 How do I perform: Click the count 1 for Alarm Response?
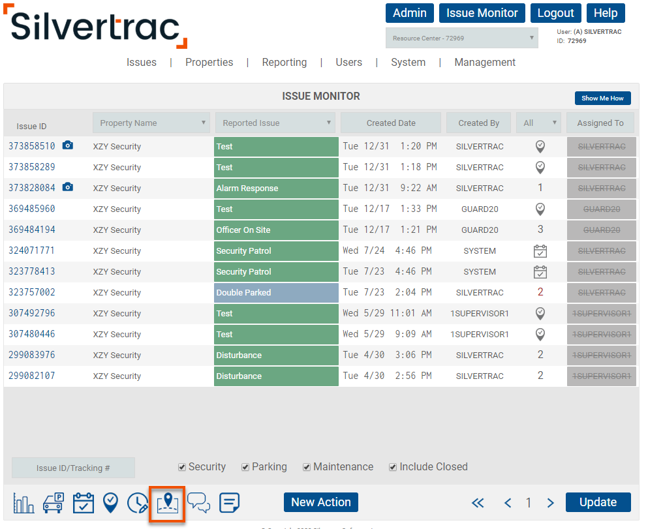pyautogui.click(x=540, y=188)
